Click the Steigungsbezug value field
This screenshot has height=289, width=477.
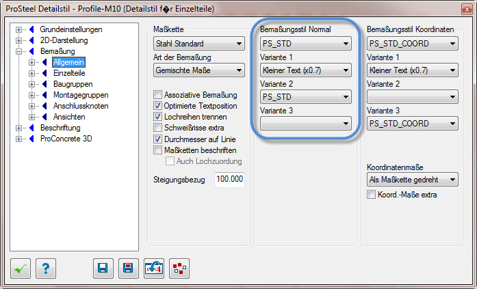point(229,180)
